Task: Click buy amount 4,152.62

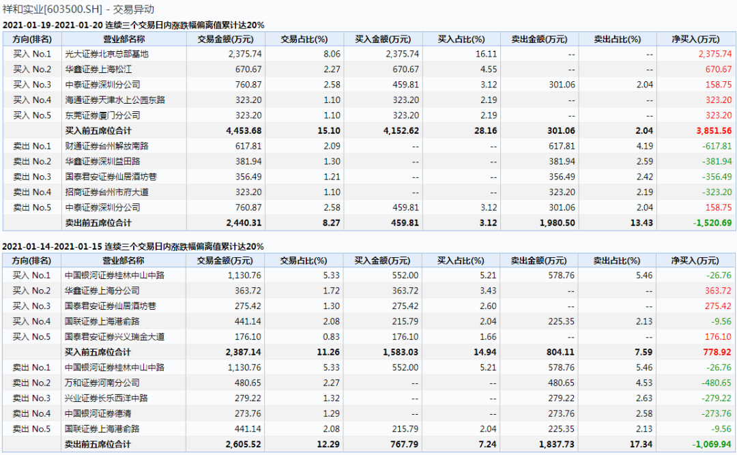Action: click(401, 131)
